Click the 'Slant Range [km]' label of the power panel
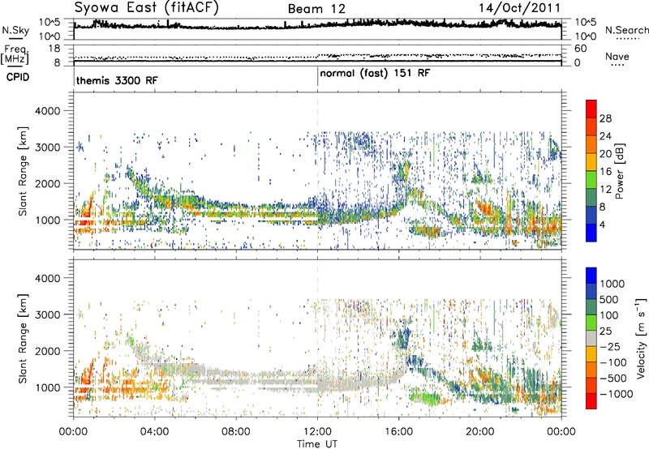Image resolution: width=649 pixels, height=449 pixels. (x=23, y=171)
